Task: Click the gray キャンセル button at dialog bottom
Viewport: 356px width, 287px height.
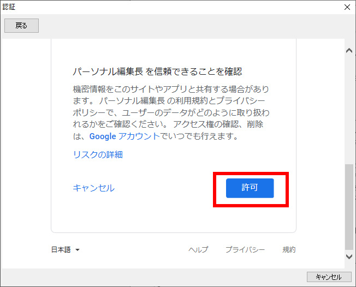Action: tap(329, 277)
